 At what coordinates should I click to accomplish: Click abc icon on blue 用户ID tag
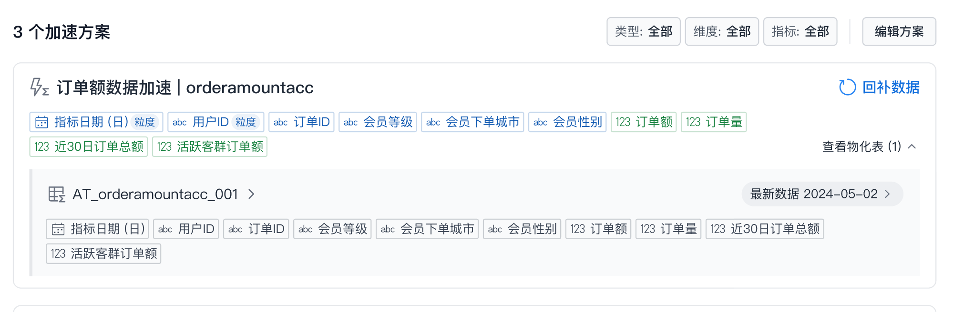tap(179, 122)
